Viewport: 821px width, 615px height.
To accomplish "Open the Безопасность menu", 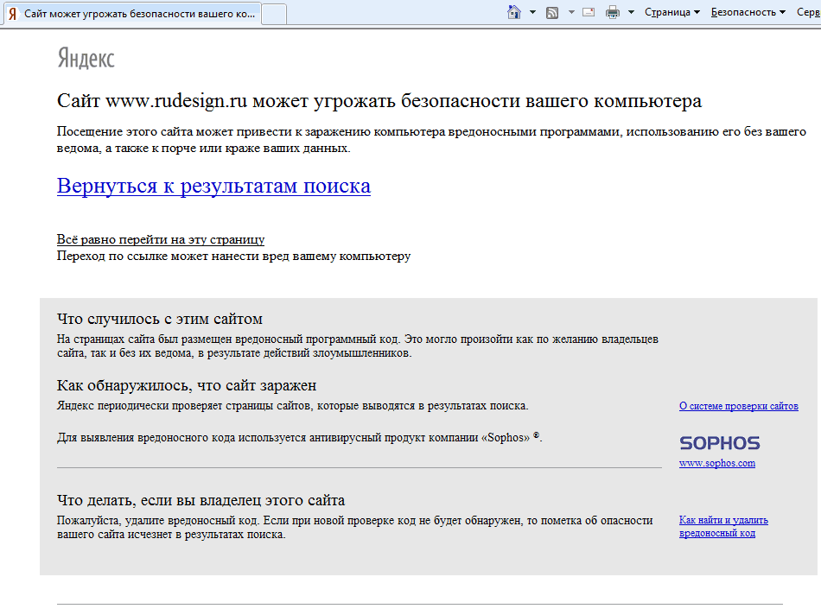I will (x=748, y=12).
